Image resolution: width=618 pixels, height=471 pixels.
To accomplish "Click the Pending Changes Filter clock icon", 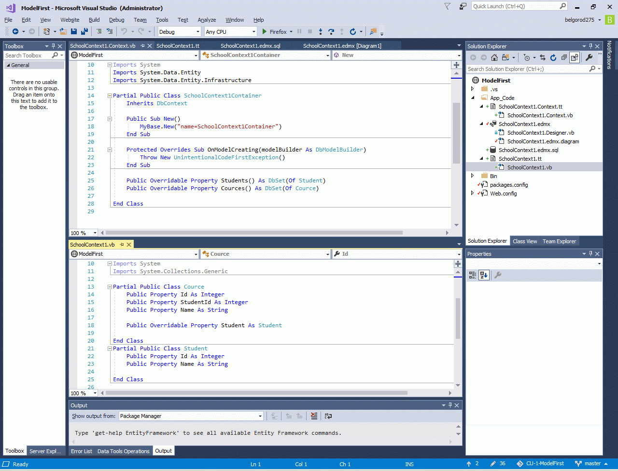I will pos(527,57).
